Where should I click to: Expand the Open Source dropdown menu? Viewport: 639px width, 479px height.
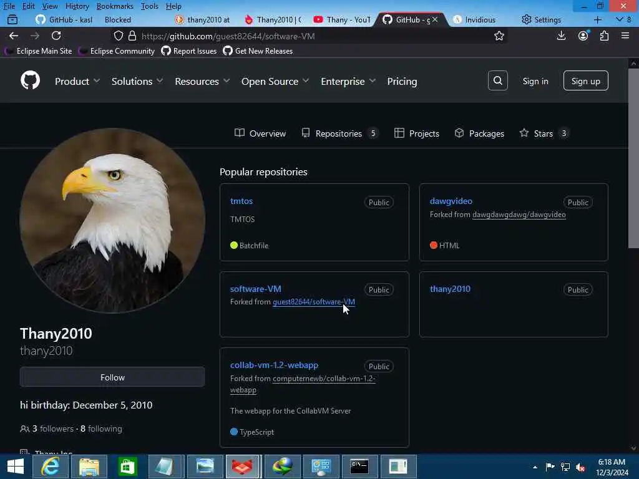(275, 81)
